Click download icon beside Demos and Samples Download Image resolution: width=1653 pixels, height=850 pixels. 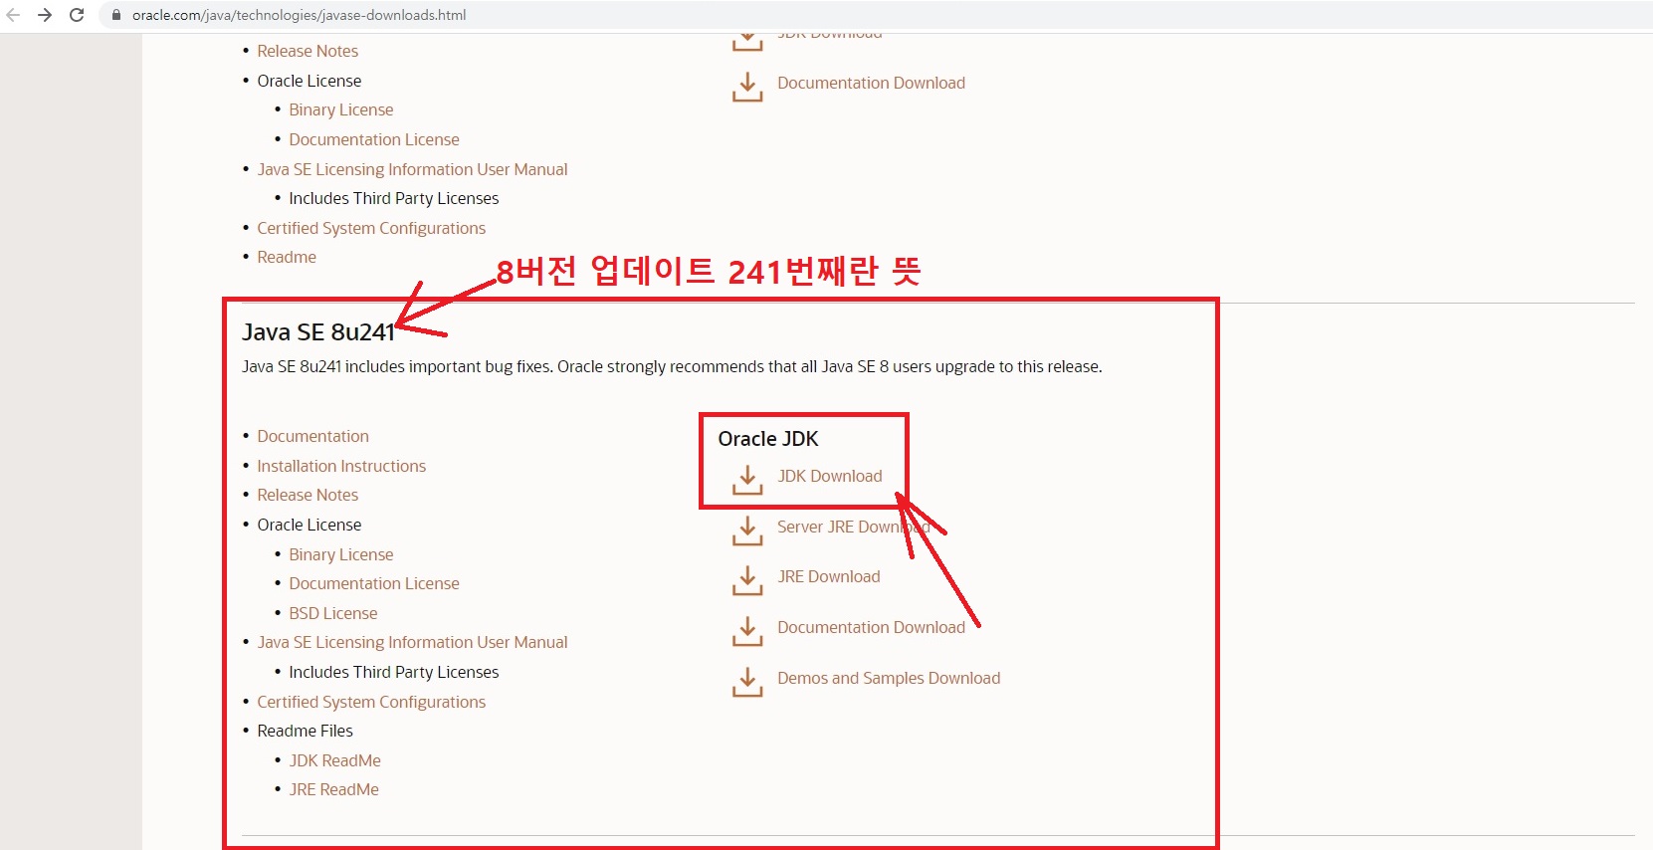coord(747,682)
